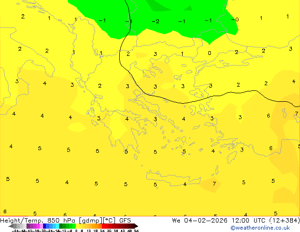
Task: Click the -2 temperature value in the green area
Action: (x=155, y=21)
